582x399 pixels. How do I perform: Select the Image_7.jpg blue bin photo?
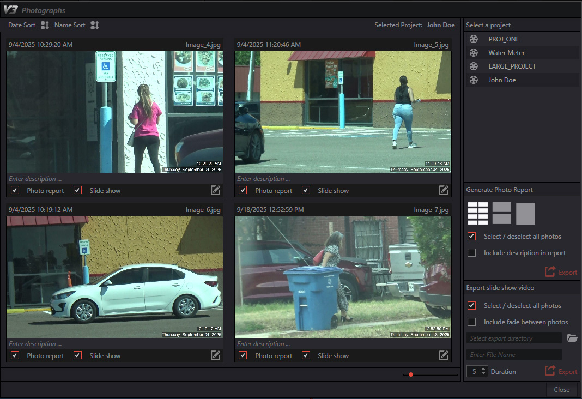click(x=343, y=277)
